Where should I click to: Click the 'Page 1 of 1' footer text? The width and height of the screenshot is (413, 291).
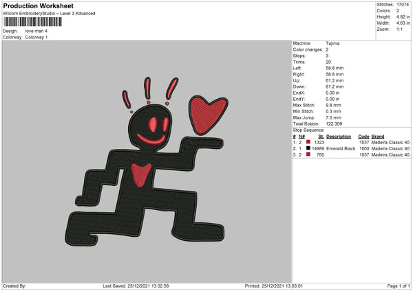click(x=399, y=286)
